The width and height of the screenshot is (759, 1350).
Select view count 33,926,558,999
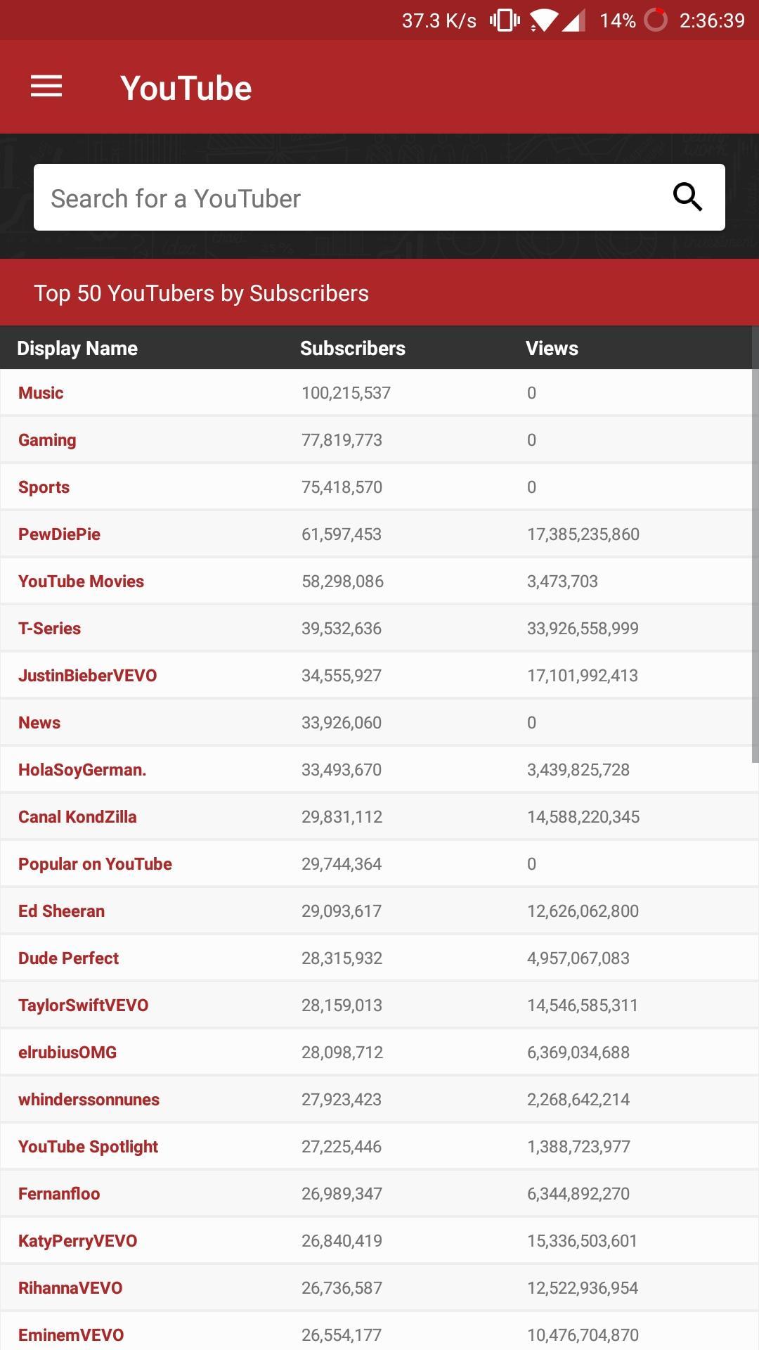[x=583, y=629]
